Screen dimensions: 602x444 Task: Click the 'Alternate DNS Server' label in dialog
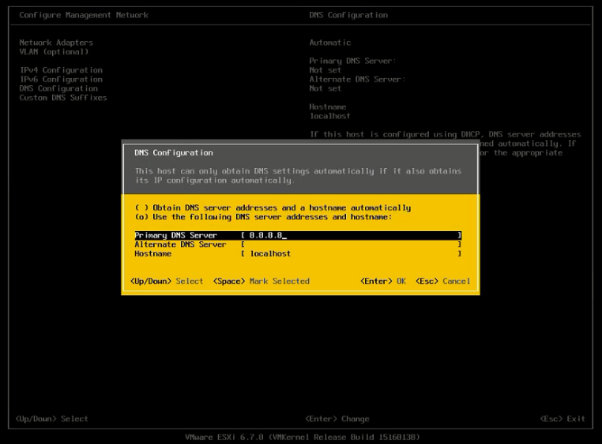[180, 244]
